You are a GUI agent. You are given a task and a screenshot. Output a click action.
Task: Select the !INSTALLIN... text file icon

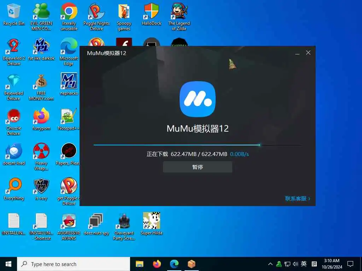click(14, 224)
